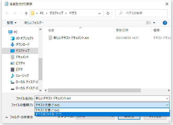This screenshot has width=173, height=125.
Task: Close the save dialog with X
Action: (x=167, y=4)
